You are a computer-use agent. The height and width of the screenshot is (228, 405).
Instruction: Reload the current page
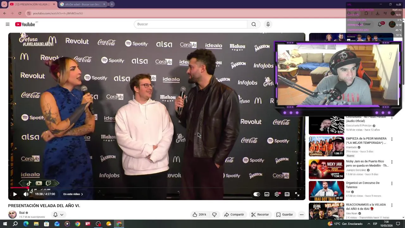(x=20, y=13)
